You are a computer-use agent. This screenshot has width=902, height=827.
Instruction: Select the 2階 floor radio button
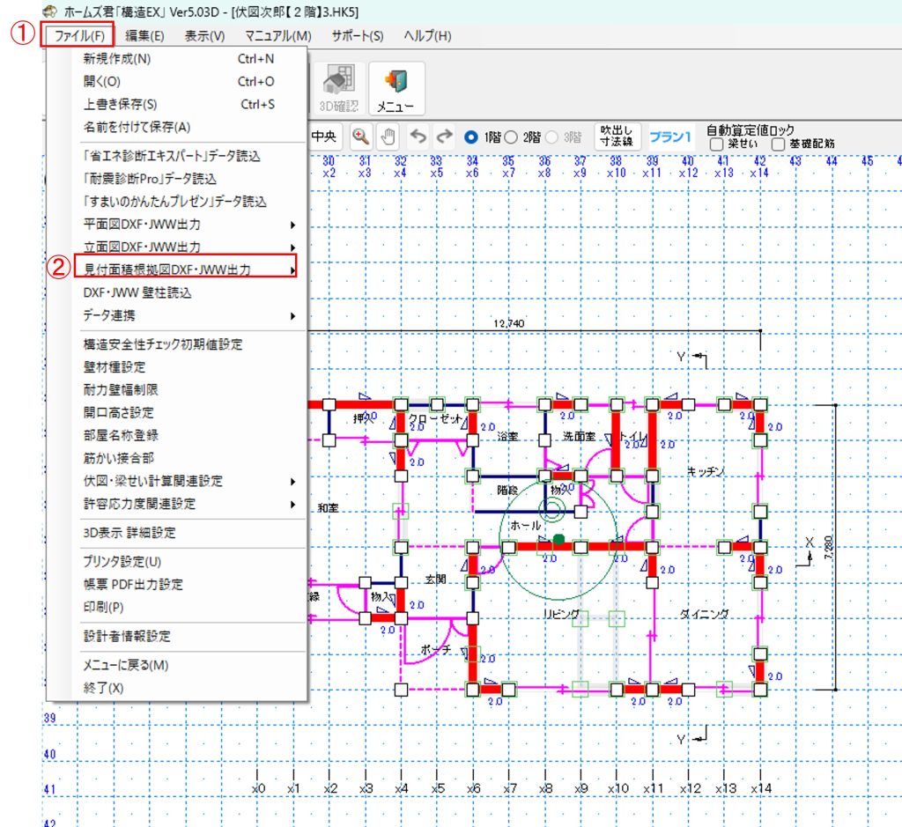click(x=510, y=137)
